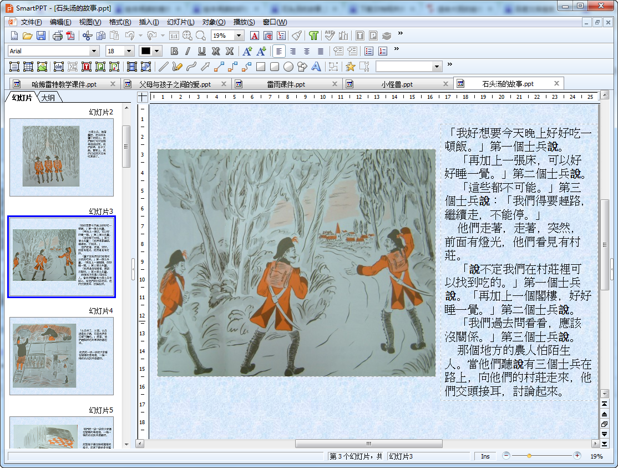
Task: Close the 小怪兽.ppt tab
Action: (x=445, y=84)
